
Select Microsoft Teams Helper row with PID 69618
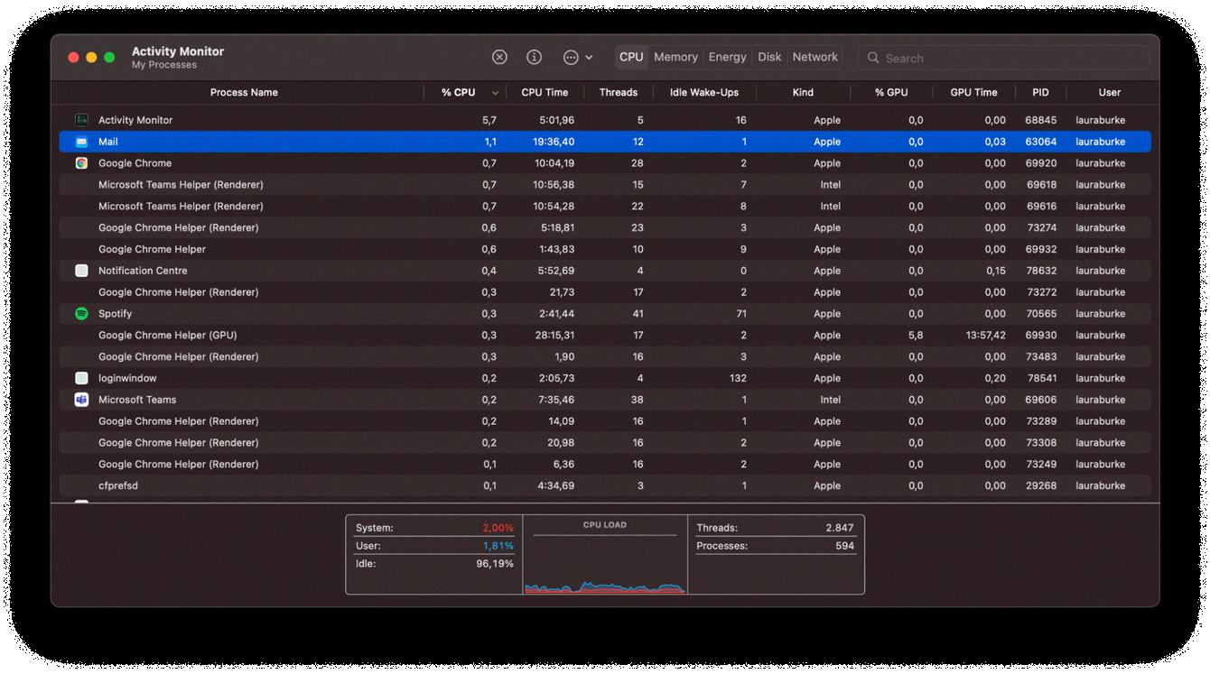[x=605, y=185]
